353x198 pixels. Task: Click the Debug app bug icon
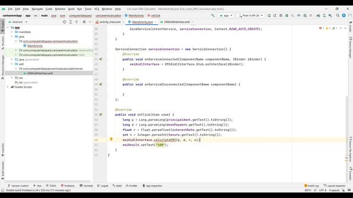pyautogui.click(x=287, y=15)
